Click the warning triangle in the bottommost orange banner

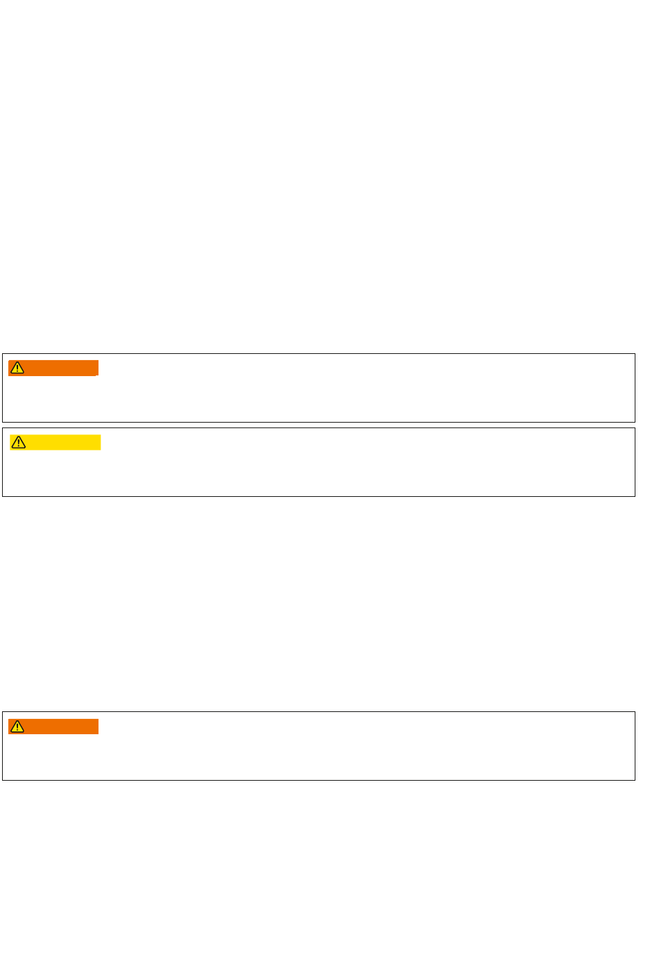pos(18,727)
